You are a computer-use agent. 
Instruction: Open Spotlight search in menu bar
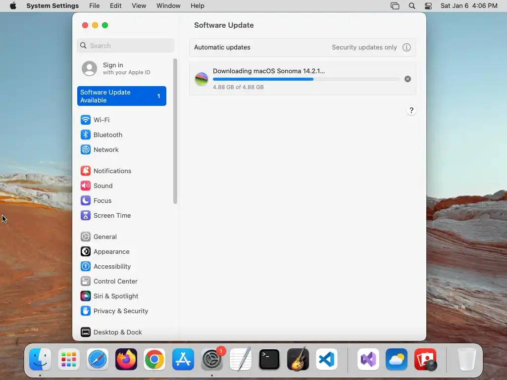pyautogui.click(x=412, y=6)
